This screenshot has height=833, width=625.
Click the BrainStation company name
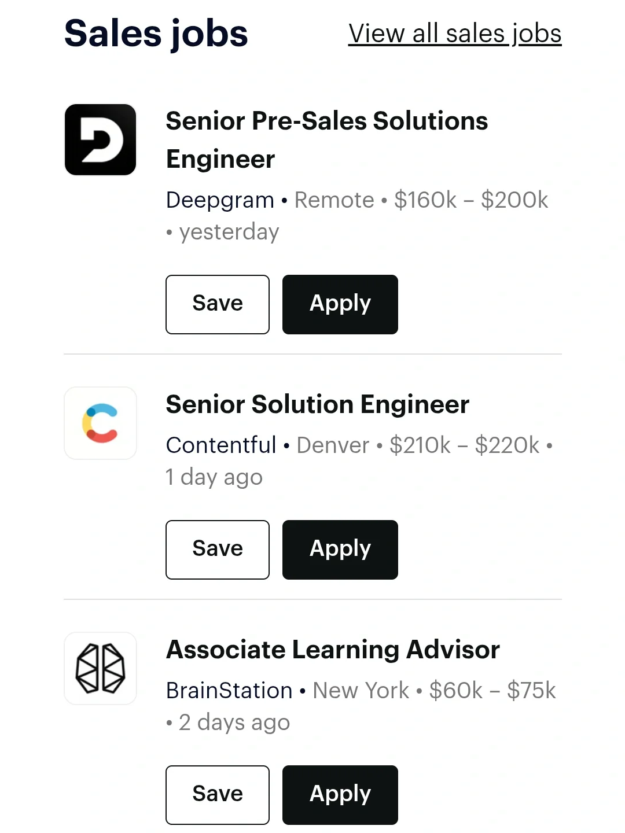click(229, 691)
